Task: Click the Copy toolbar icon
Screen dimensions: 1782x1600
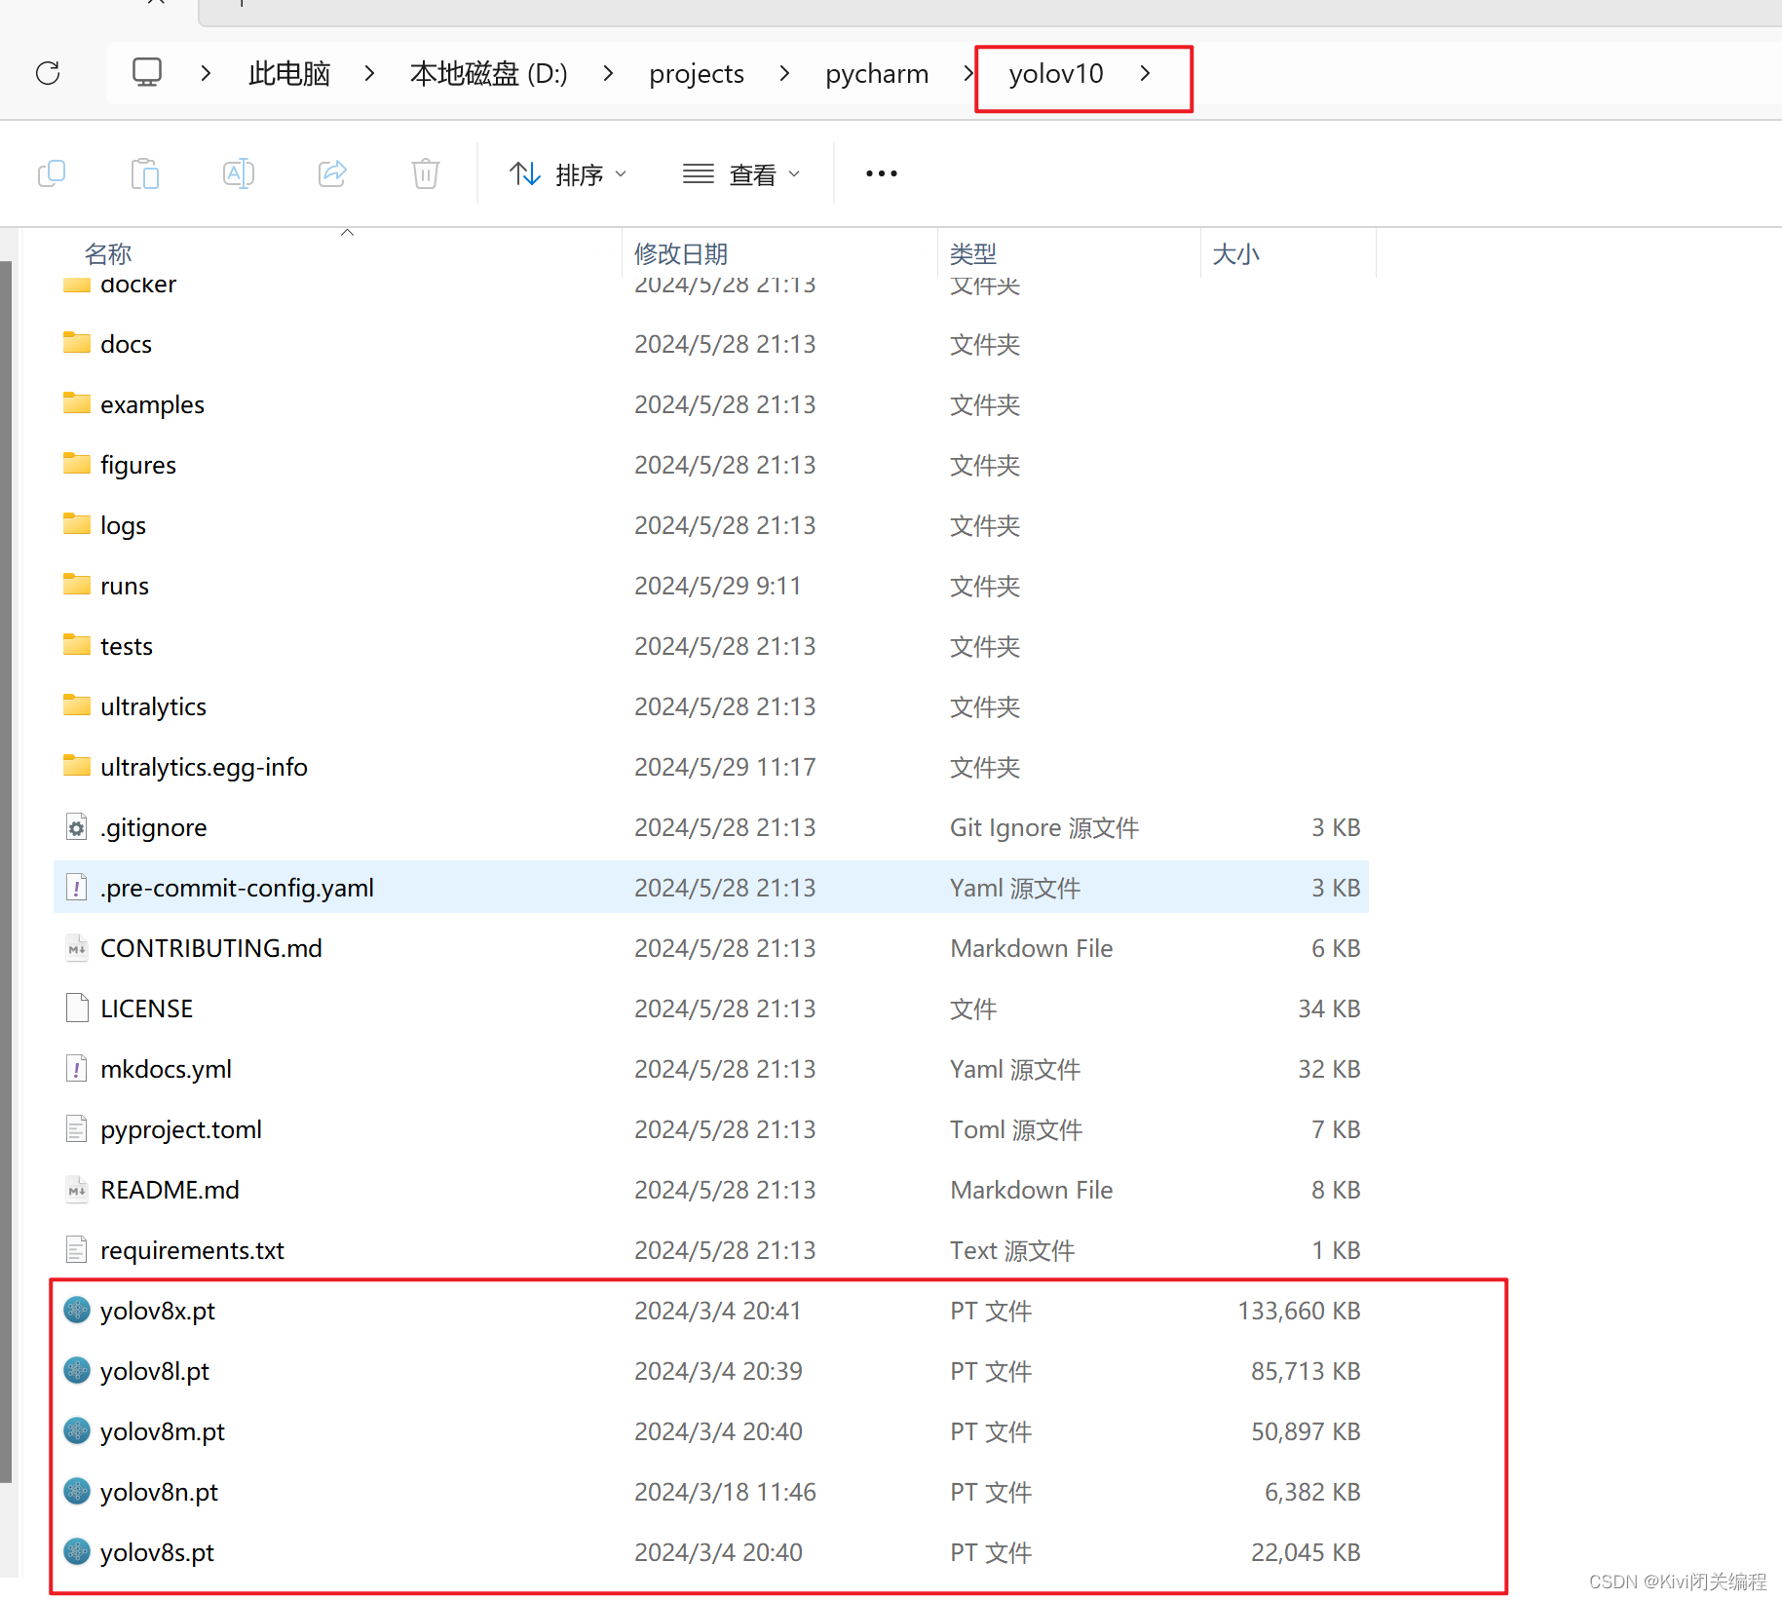Action: pyautogui.click(x=52, y=174)
